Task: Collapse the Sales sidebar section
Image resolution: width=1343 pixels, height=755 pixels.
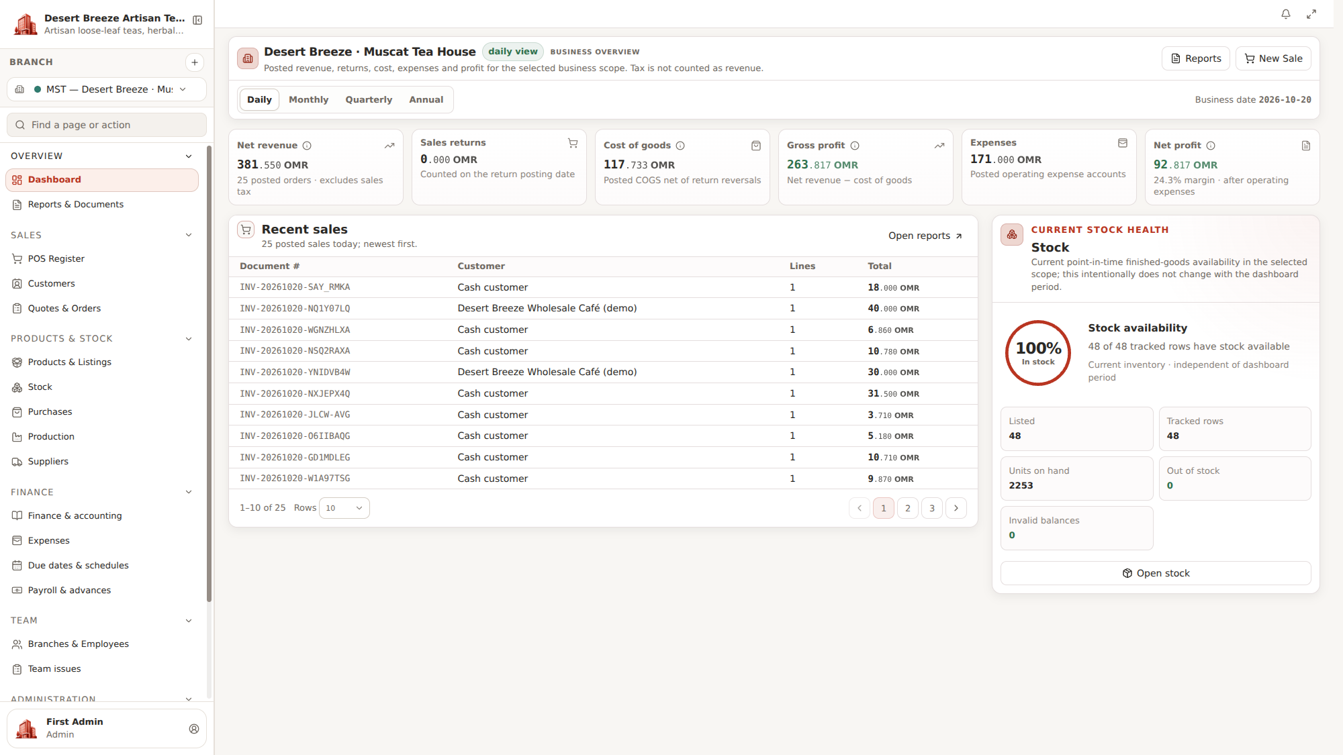Action: pos(189,235)
